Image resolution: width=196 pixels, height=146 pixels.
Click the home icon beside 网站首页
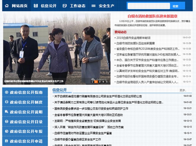click(7, 6)
